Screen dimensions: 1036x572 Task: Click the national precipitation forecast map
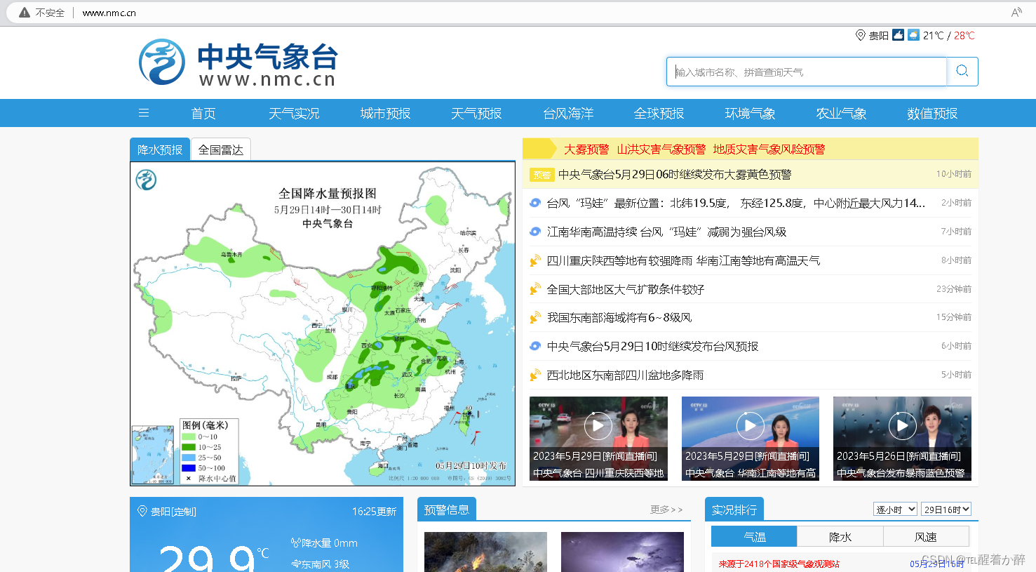(x=323, y=324)
